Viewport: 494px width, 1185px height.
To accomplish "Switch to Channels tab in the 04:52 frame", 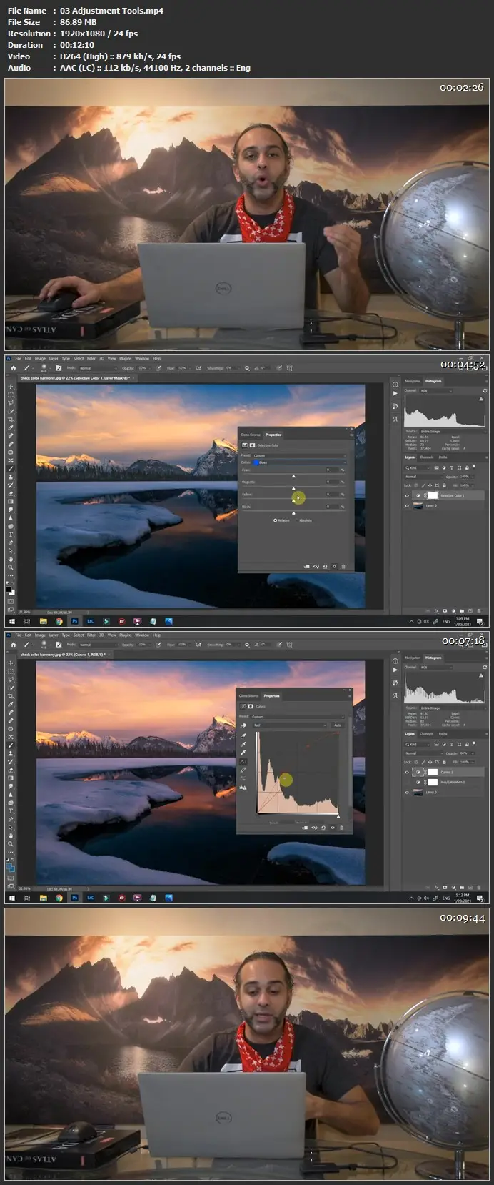I will [x=426, y=457].
